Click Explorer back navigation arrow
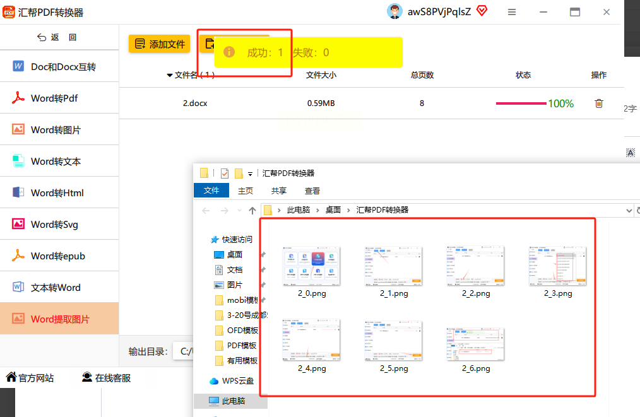This screenshot has width=640, height=417. [x=206, y=211]
